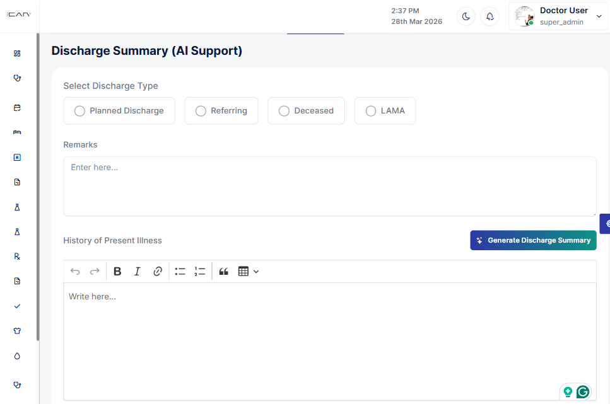This screenshot has height=404, width=610.
Task: Toggle numbered list in editor toolbar
Action: [x=200, y=272]
